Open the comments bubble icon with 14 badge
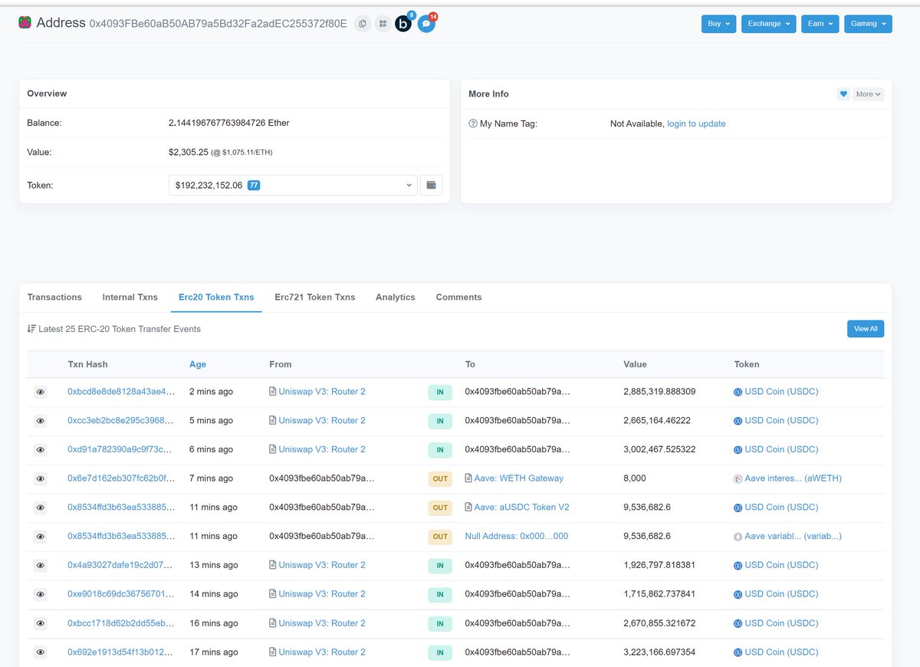Image resolution: width=920 pixels, height=667 pixels. (426, 24)
